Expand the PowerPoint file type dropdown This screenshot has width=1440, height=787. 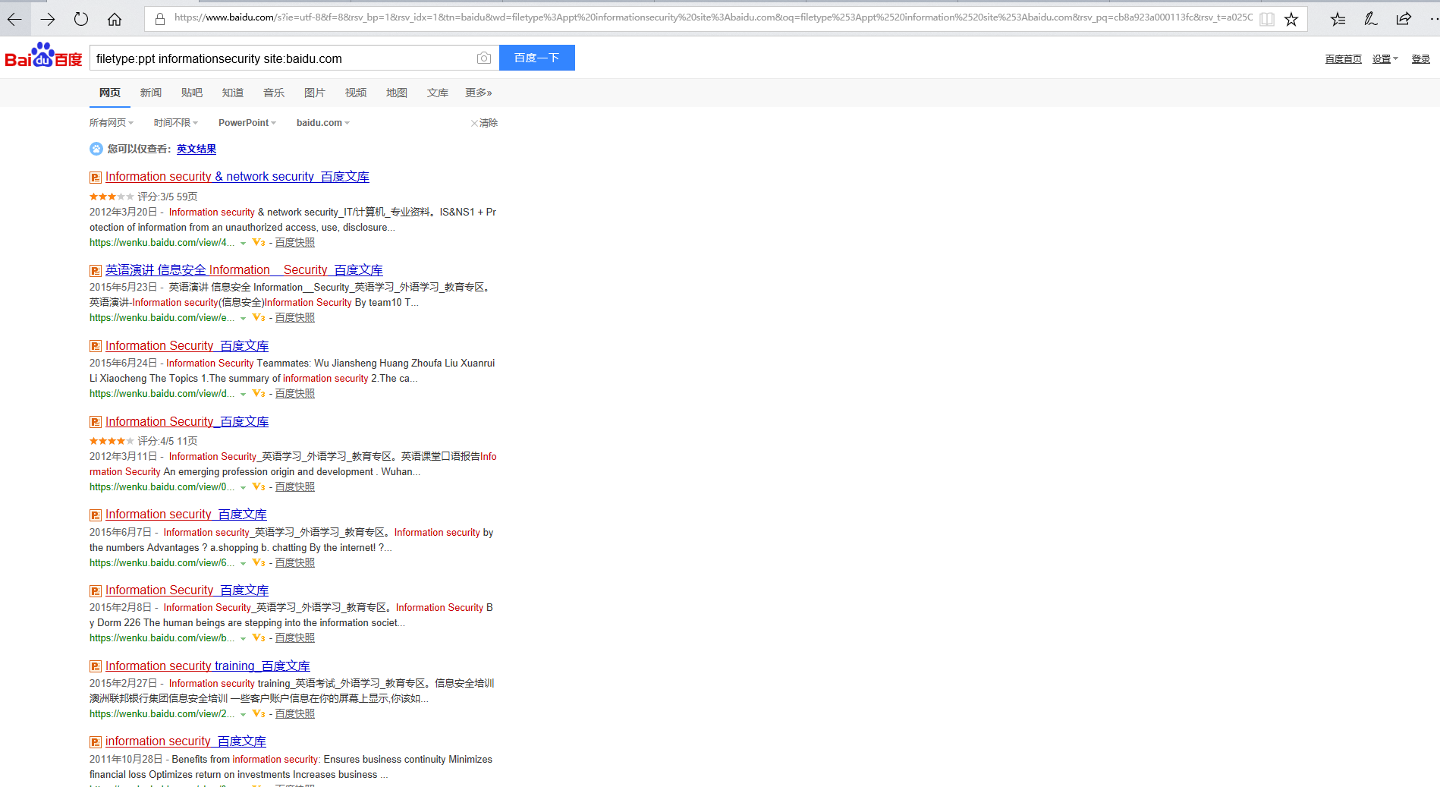pyautogui.click(x=247, y=123)
